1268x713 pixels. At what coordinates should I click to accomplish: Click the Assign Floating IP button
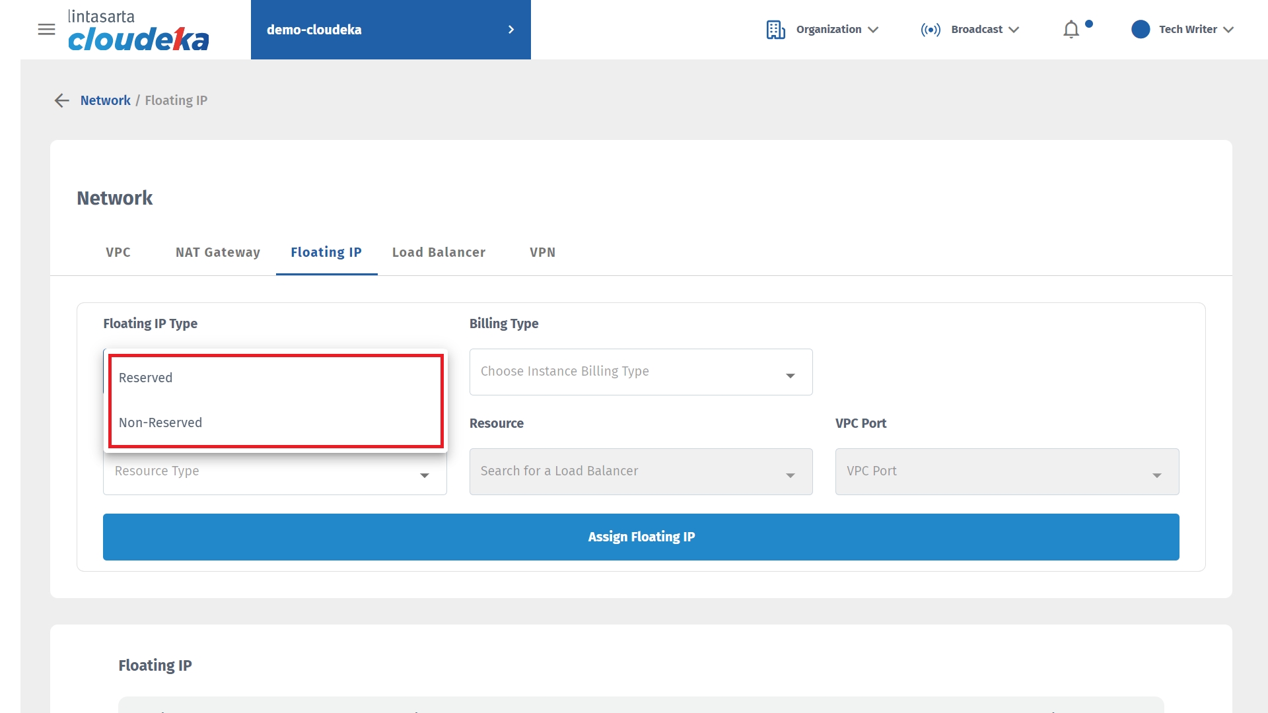[x=641, y=537]
